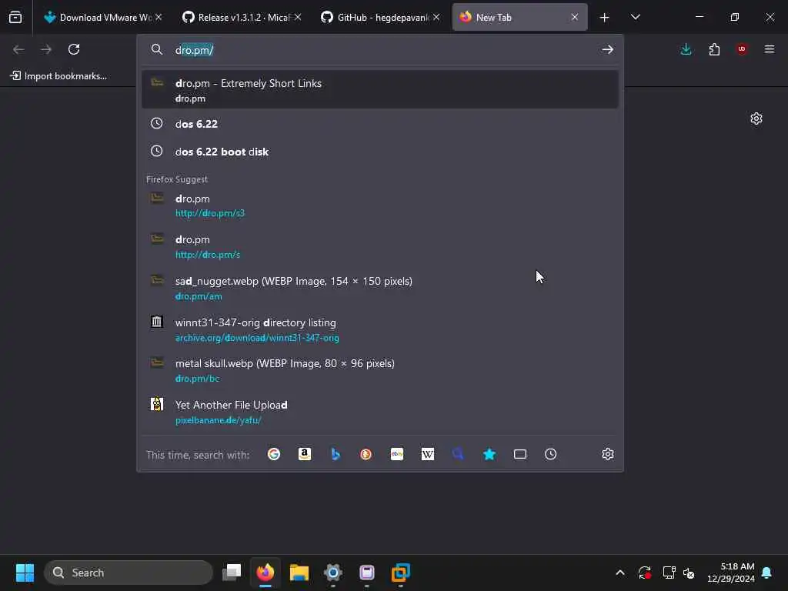Open File Explorer from taskbar

[299, 573]
